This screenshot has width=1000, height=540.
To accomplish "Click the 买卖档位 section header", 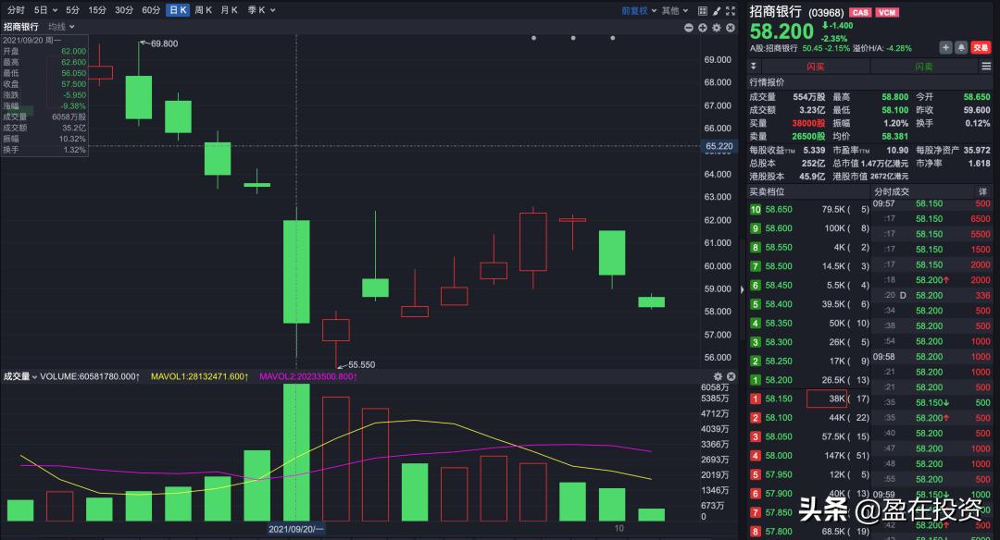I will (x=768, y=191).
